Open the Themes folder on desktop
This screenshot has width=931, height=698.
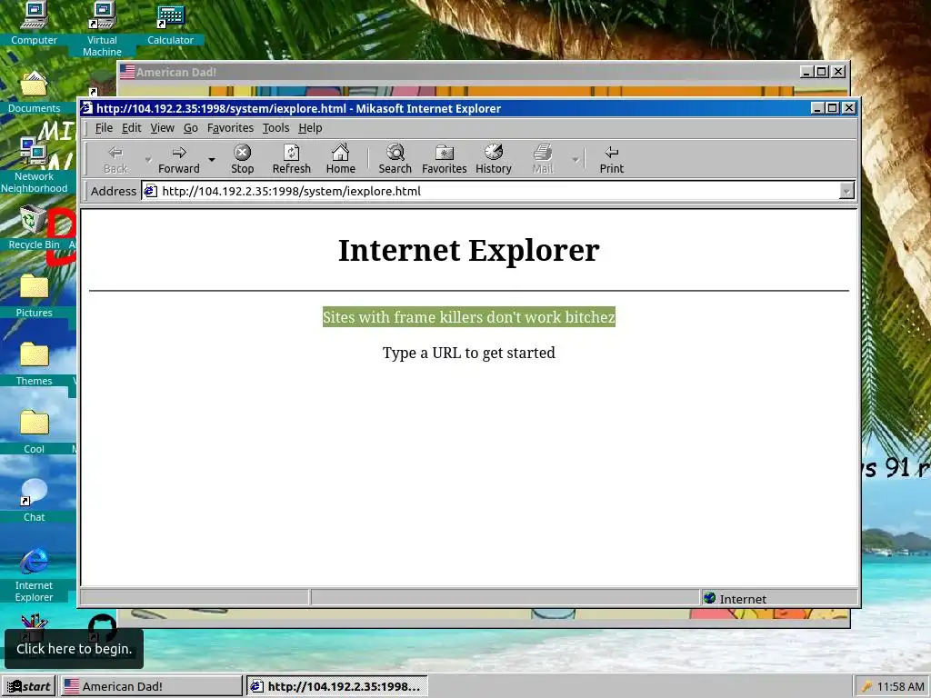(34, 364)
